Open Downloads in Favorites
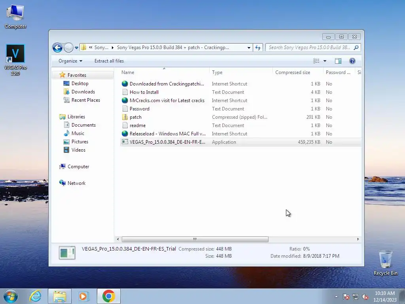The width and height of the screenshot is (405, 304). [83, 92]
